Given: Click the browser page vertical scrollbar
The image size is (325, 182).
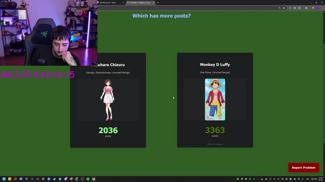Looking at the screenshot, I should point(324,93).
